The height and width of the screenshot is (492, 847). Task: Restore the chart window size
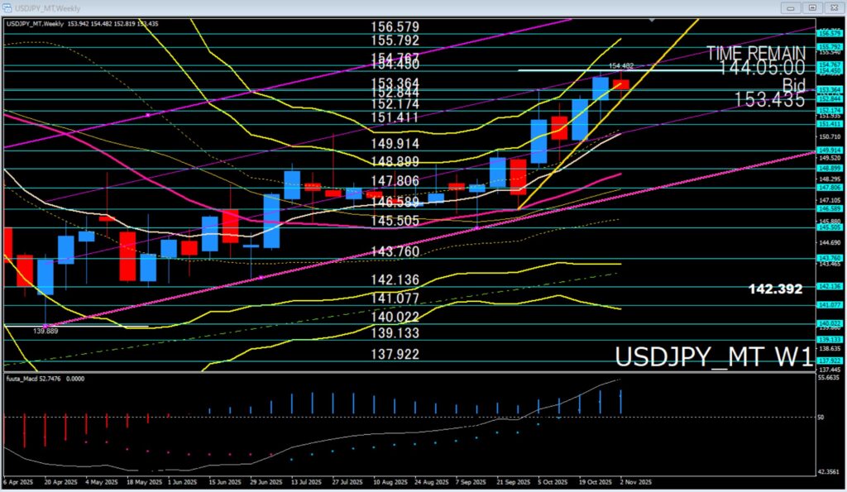812,7
